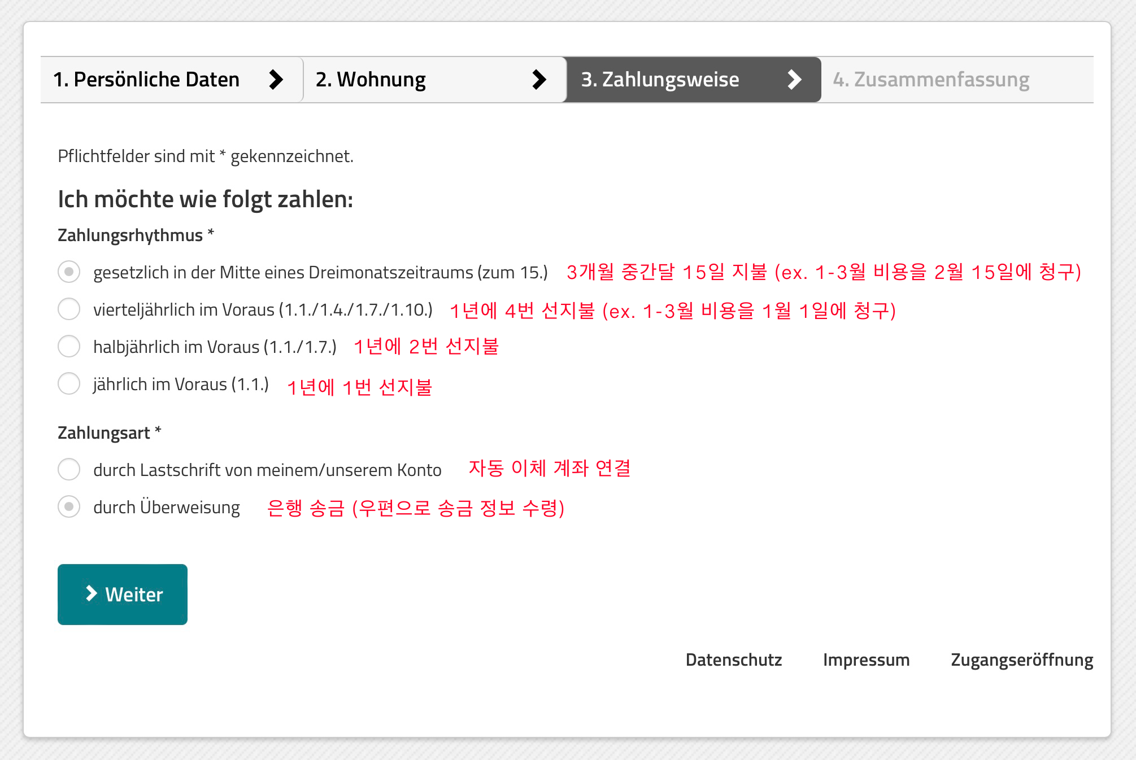Click the halbjährlich im Voraus label text

(215, 347)
